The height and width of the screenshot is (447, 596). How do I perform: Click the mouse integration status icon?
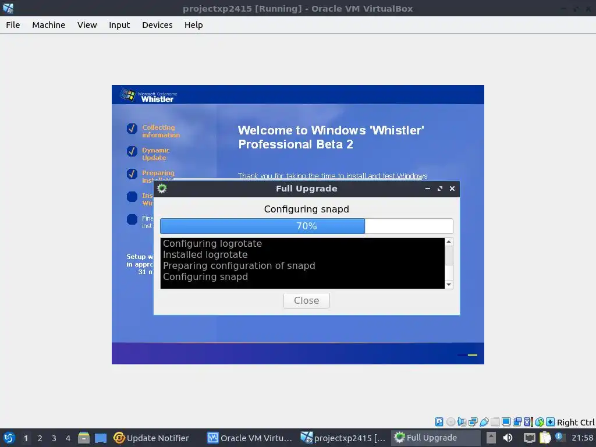tap(540, 421)
